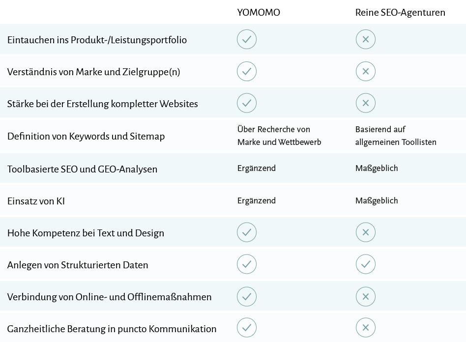Screen dimensions: 466x342
Task: Click YOMOMO checkmark for Erstellung kompletter Websites
Action: [x=247, y=103]
